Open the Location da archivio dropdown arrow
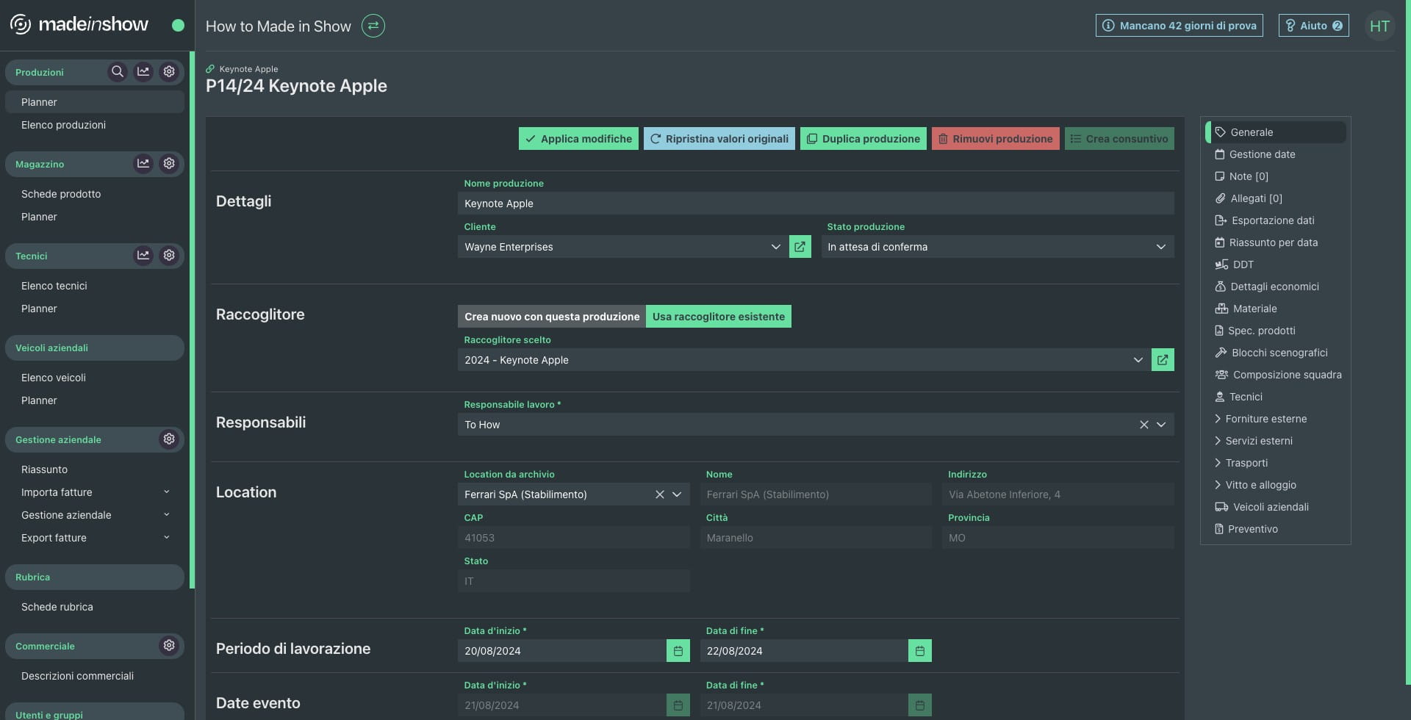The image size is (1411, 720). 677,494
